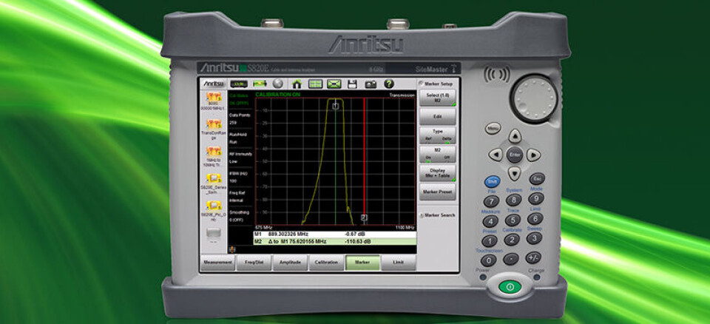Tap keypad key 3 labeled Sweep
Image resolution: width=710 pixels, height=324 pixels.
tap(534, 238)
